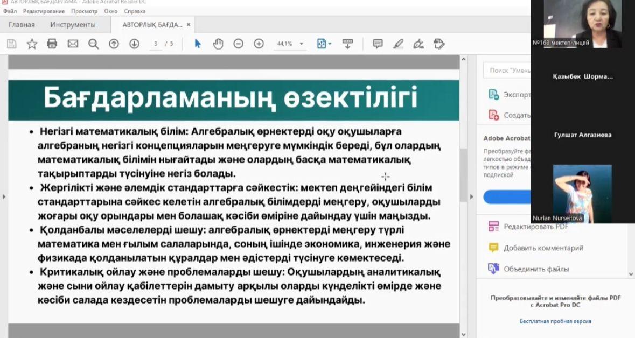635x338 pixels.
Task: Toggle the add comment note tool
Action: click(x=378, y=44)
